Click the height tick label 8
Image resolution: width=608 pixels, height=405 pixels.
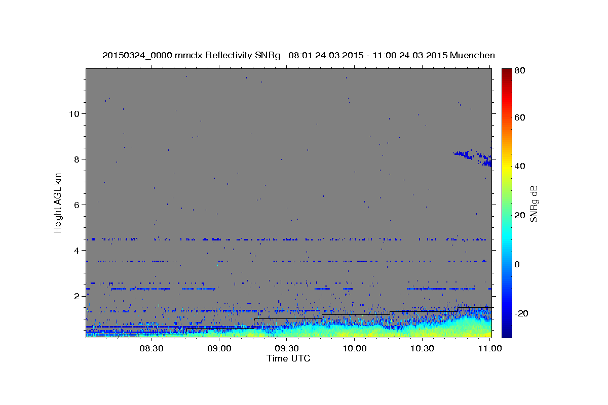pos(78,159)
